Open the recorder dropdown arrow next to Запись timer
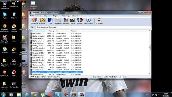This screenshot has width=172, height=97. point(15,1)
